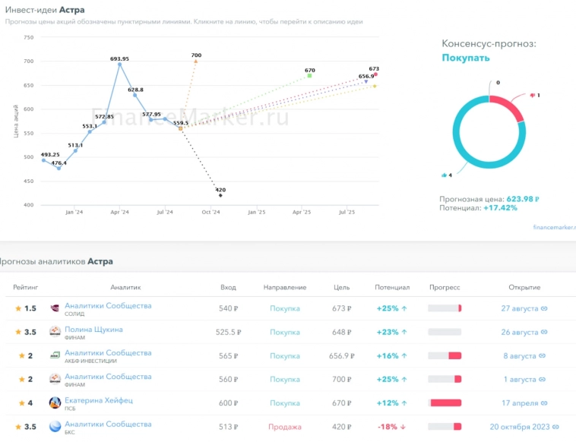The image size is (576, 442).
Task: Click the link icon next to 17 апреля
Action: (544, 403)
